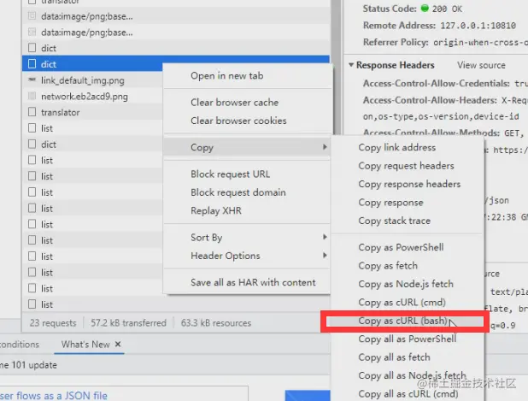Switch to the What's New tab
Viewport: 528px width, 401px height.
tap(85, 345)
